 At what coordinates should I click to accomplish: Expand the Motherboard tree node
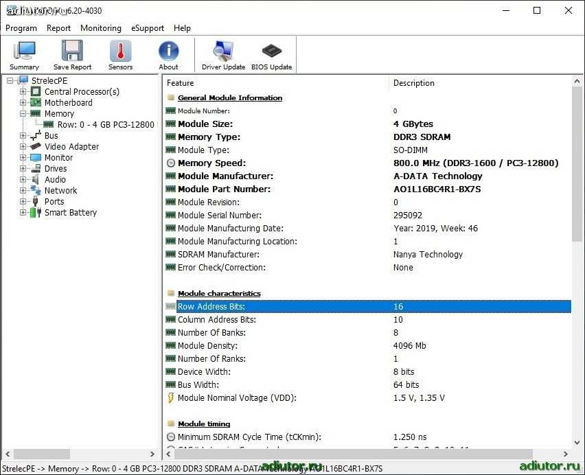coord(23,102)
